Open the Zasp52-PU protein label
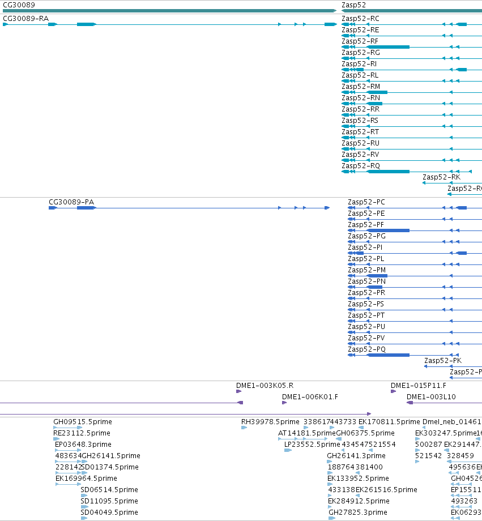Viewport: 482px width, 521px height. pyautogui.click(x=366, y=326)
